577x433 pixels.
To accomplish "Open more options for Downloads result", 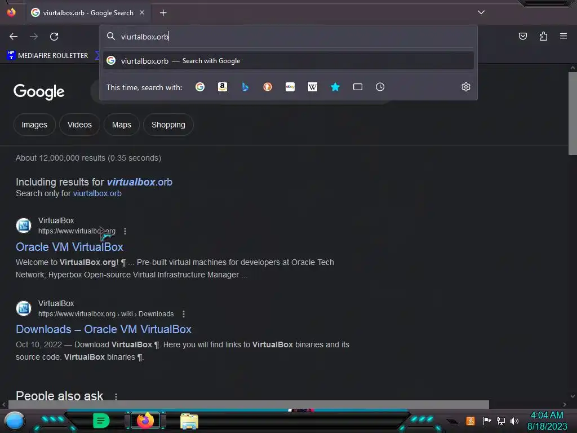I will (x=184, y=314).
